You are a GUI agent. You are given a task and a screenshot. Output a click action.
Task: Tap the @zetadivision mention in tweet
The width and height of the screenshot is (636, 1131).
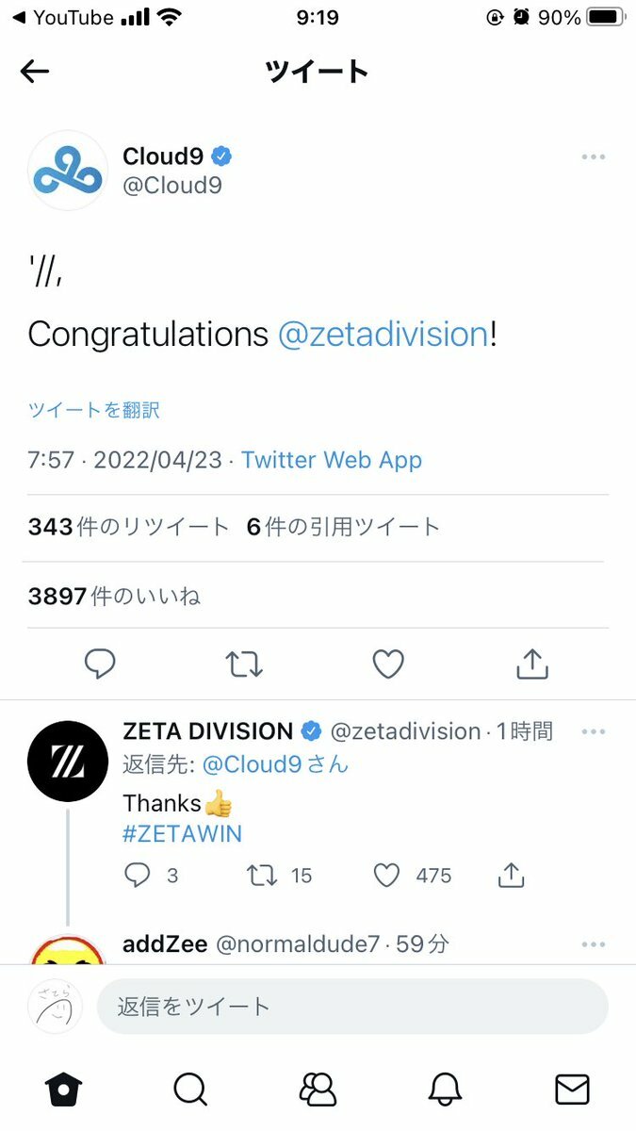click(383, 334)
